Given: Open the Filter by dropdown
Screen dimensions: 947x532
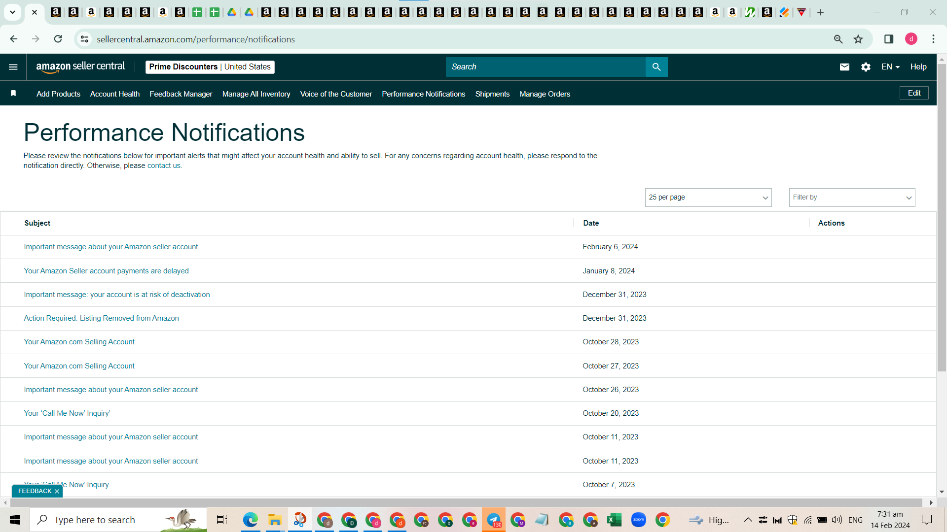Looking at the screenshot, I should pyautogui.click(x=852, y=198).
